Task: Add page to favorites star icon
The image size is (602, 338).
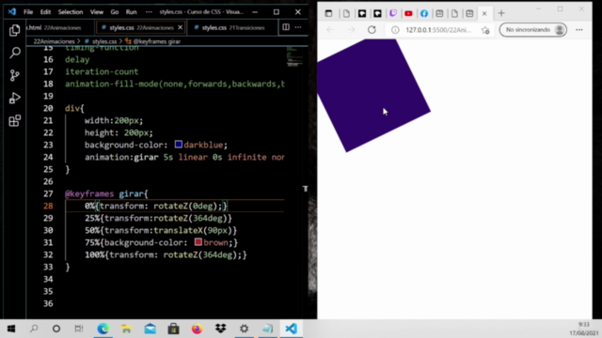Action: [485, 30]
